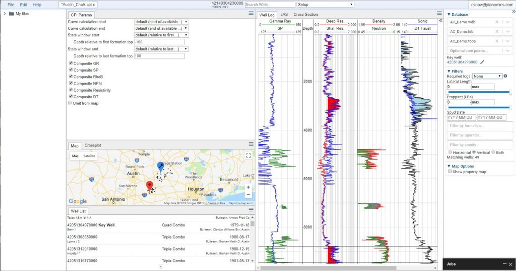The image size is (516, 271).
Task: Click the Required logs help question icon
Action: click(505, 76)
